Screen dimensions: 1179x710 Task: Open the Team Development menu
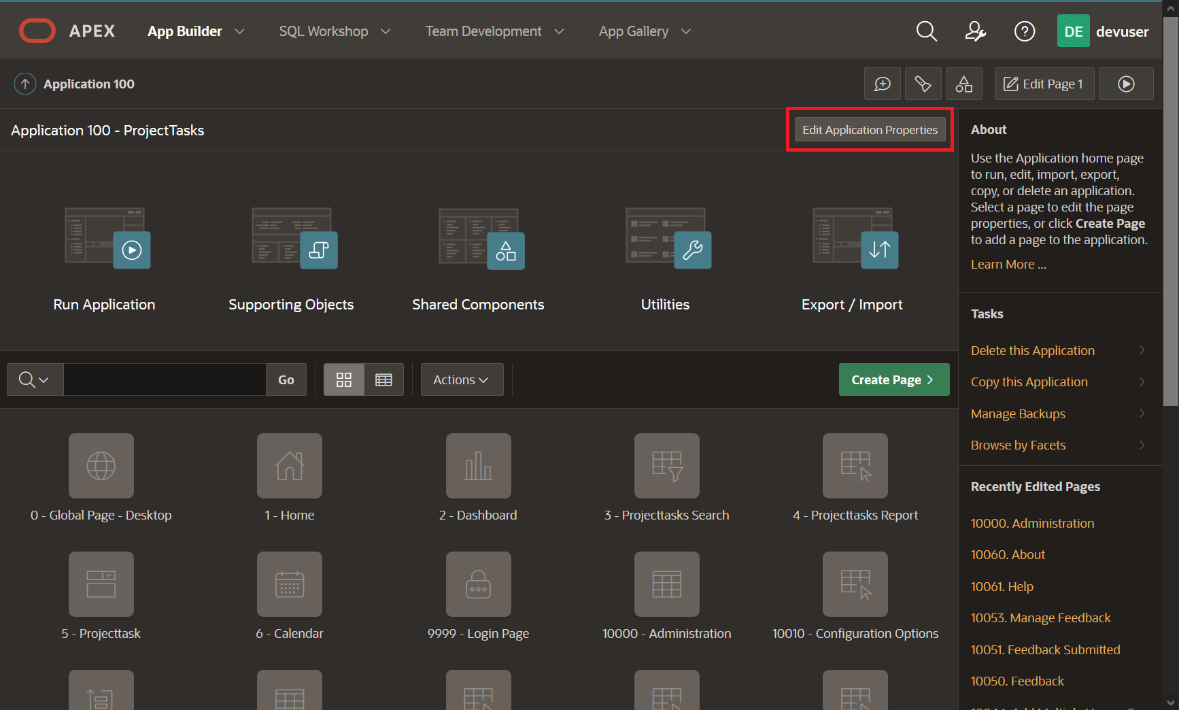tap(494, 31)
